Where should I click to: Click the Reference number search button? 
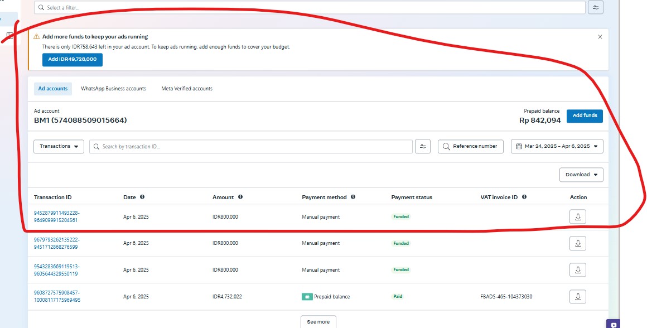point(471,146)
